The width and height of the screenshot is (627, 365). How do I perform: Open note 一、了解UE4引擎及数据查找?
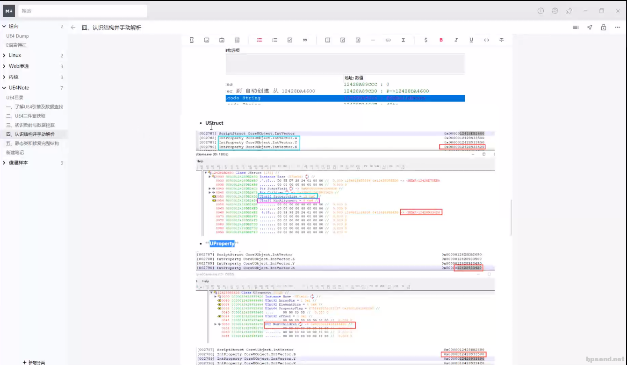[x=34, y=107]
